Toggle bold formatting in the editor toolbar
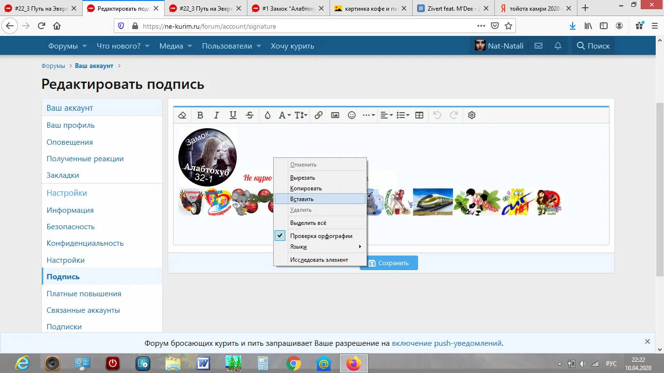This screenshot has height=373, width=664. tap(200, 115)
